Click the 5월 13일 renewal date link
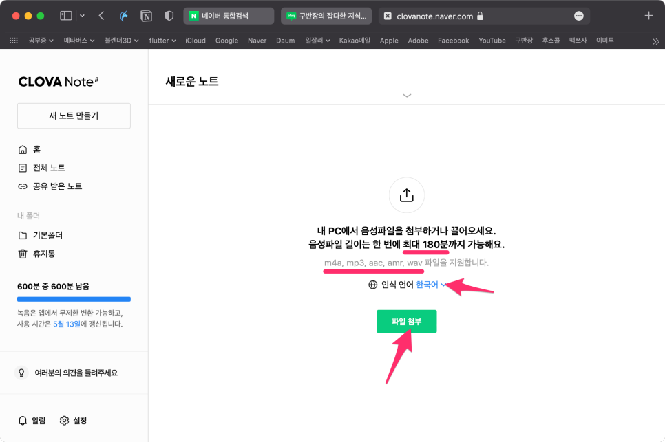Viewport: 665px width, 442px height. click(x=67, y=324)
